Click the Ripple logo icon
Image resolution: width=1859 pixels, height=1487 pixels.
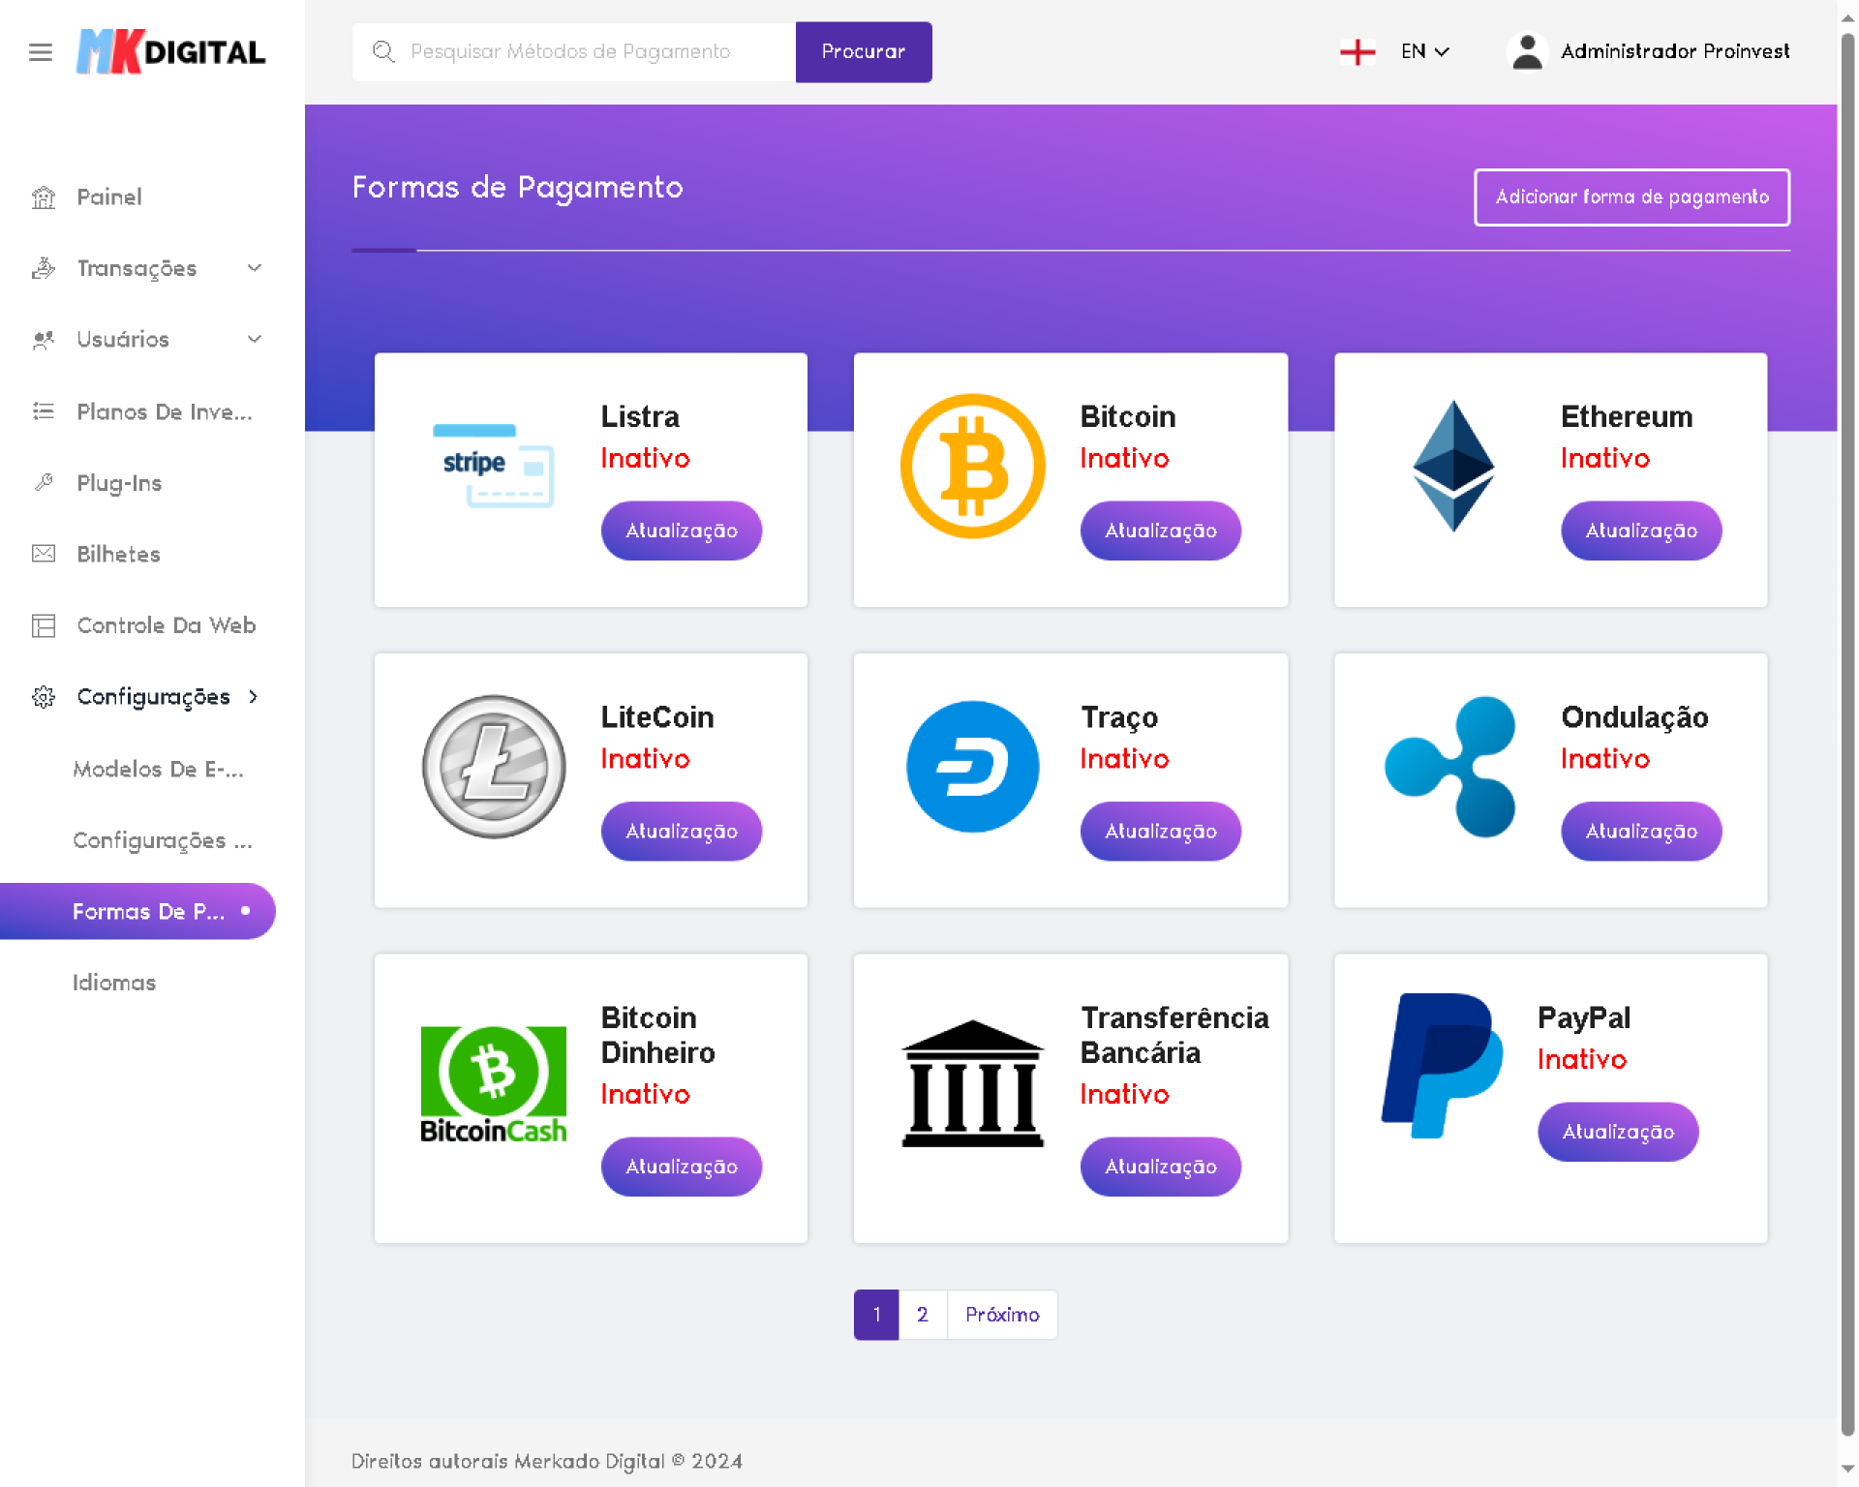[x=1451, y=767]
